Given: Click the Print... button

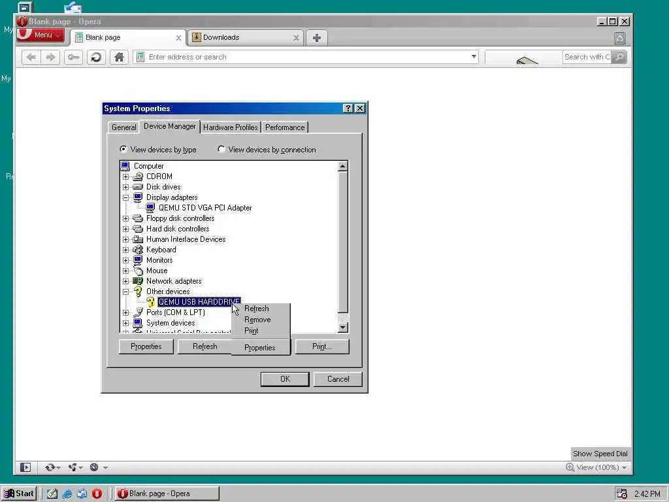Looking at the screenshot, I should [321, 346].
